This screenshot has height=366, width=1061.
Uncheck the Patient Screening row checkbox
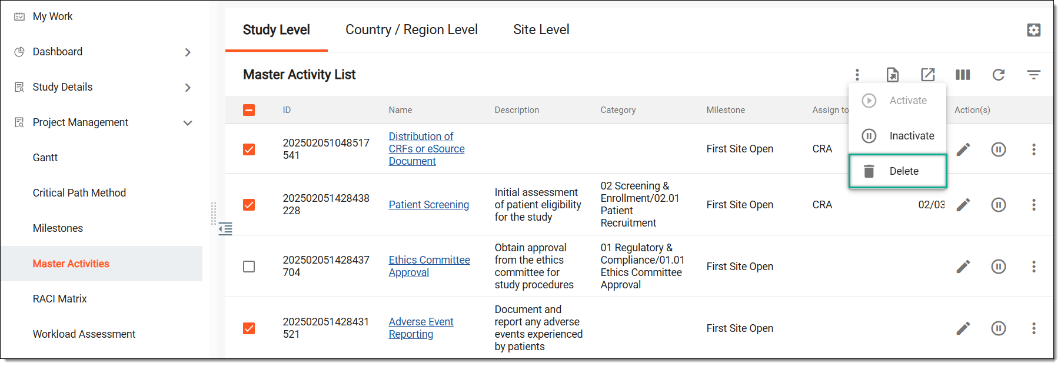coord(249,205)
